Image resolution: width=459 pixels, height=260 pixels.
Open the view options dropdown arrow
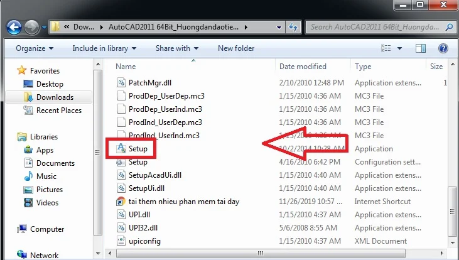click(399, 48)
